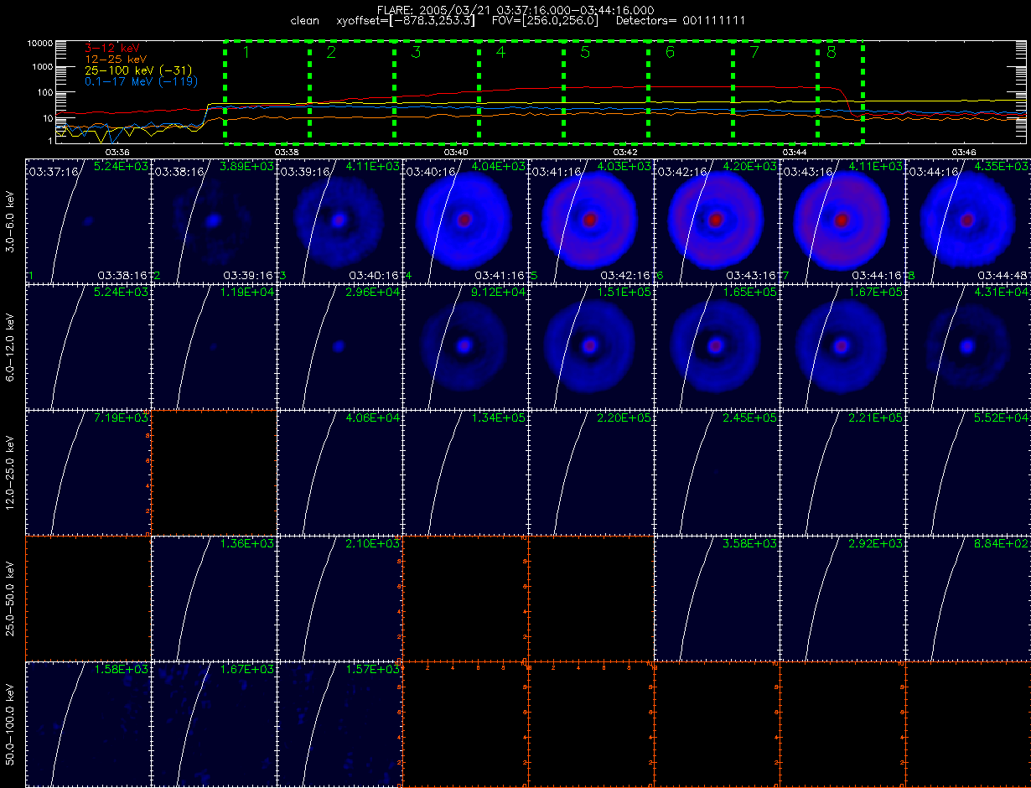Select interval marker 7 in the light curve

point(754,53)
